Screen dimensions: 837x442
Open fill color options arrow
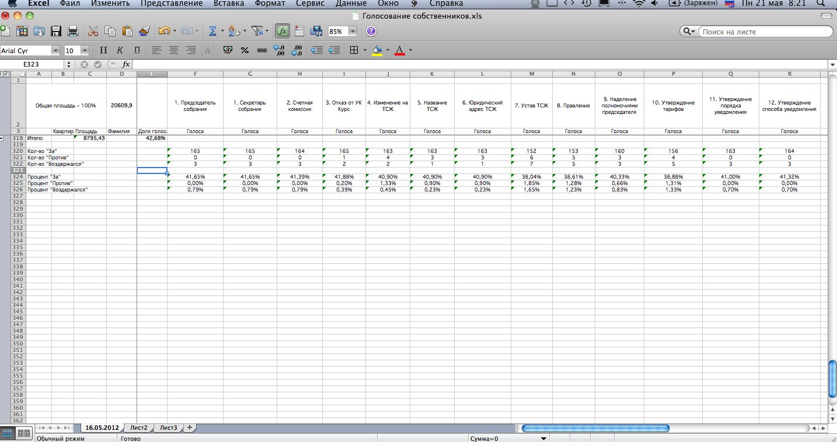click(x=388, y=50)
